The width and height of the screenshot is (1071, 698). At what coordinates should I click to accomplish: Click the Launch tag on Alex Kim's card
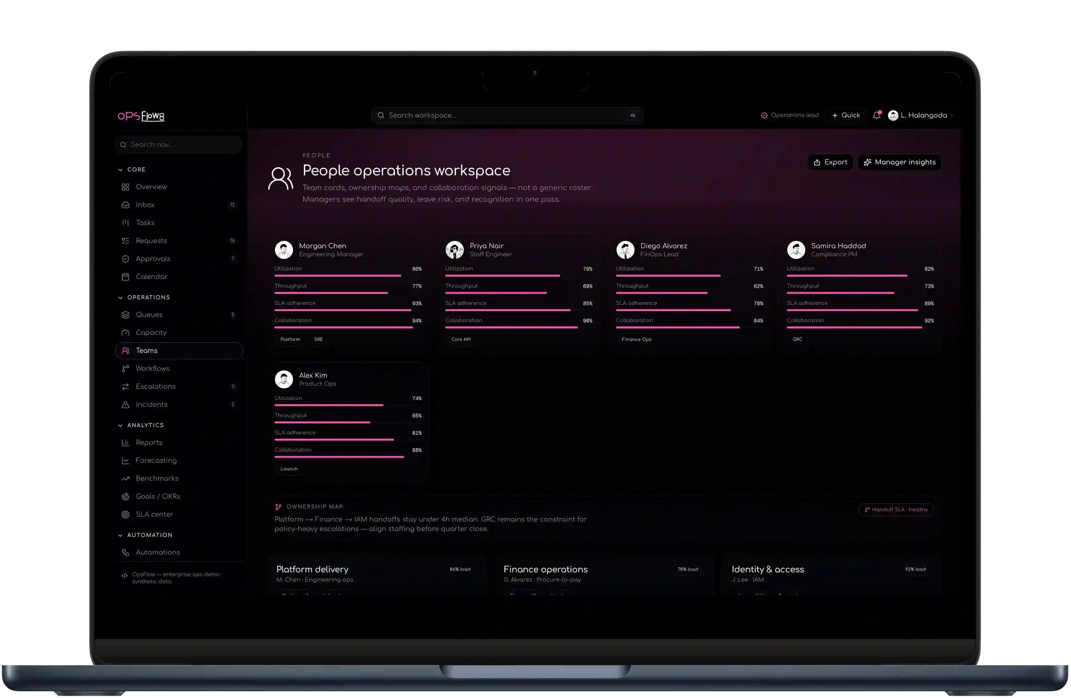289,469
